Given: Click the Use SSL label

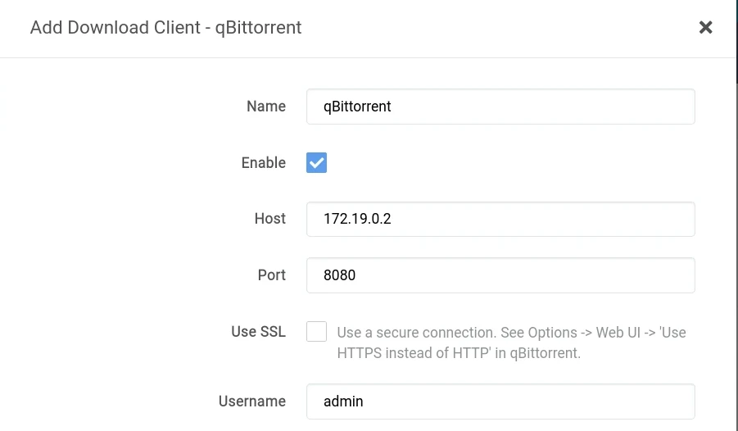Looking at the screenshot, I should pyautogui.click(x=258, y=332).
